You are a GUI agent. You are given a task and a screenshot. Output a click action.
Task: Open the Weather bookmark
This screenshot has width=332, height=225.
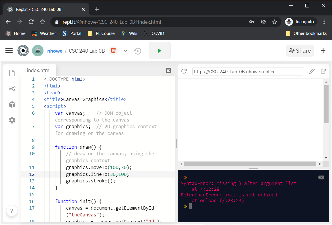pyautogui.click(x=44, y=33)
